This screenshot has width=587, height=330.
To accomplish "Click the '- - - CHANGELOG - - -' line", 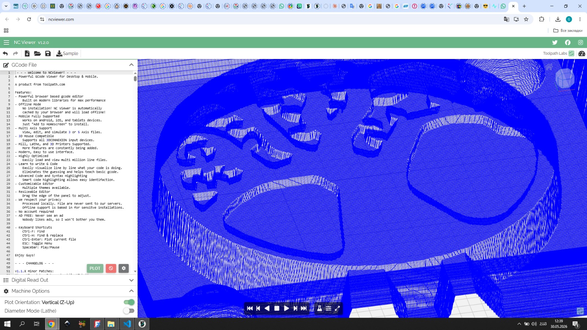I will click(34, 263).
